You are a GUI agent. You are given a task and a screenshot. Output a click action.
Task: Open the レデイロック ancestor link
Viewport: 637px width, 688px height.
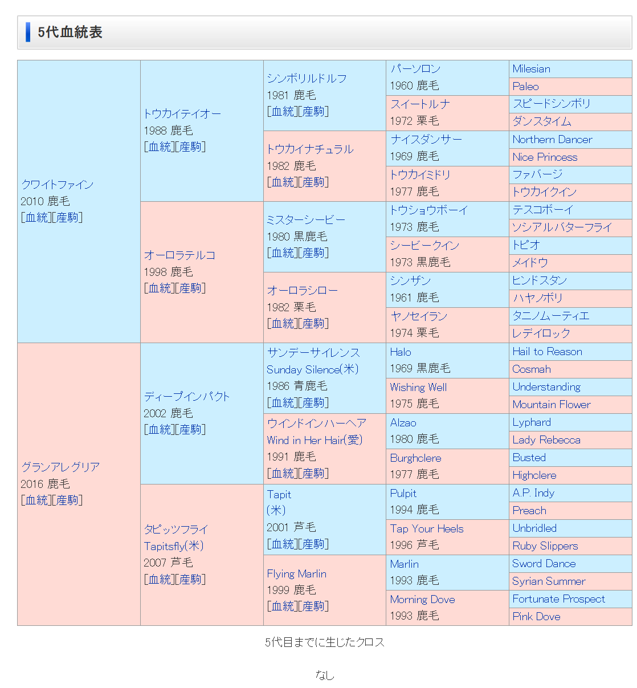click(x=541, y=333)
